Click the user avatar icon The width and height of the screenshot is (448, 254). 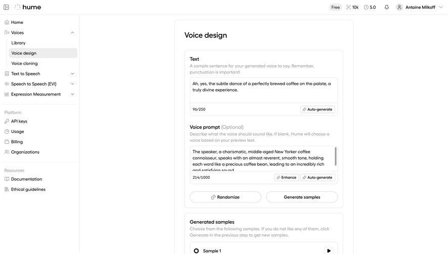(x=399, y=7)
